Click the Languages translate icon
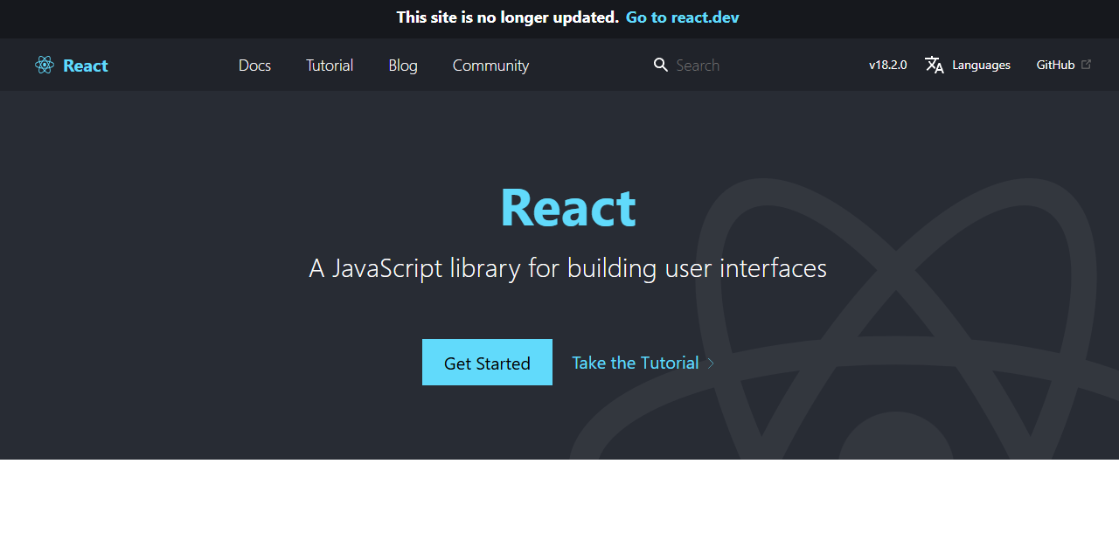The image size is (1119, 533). point(935,65)
